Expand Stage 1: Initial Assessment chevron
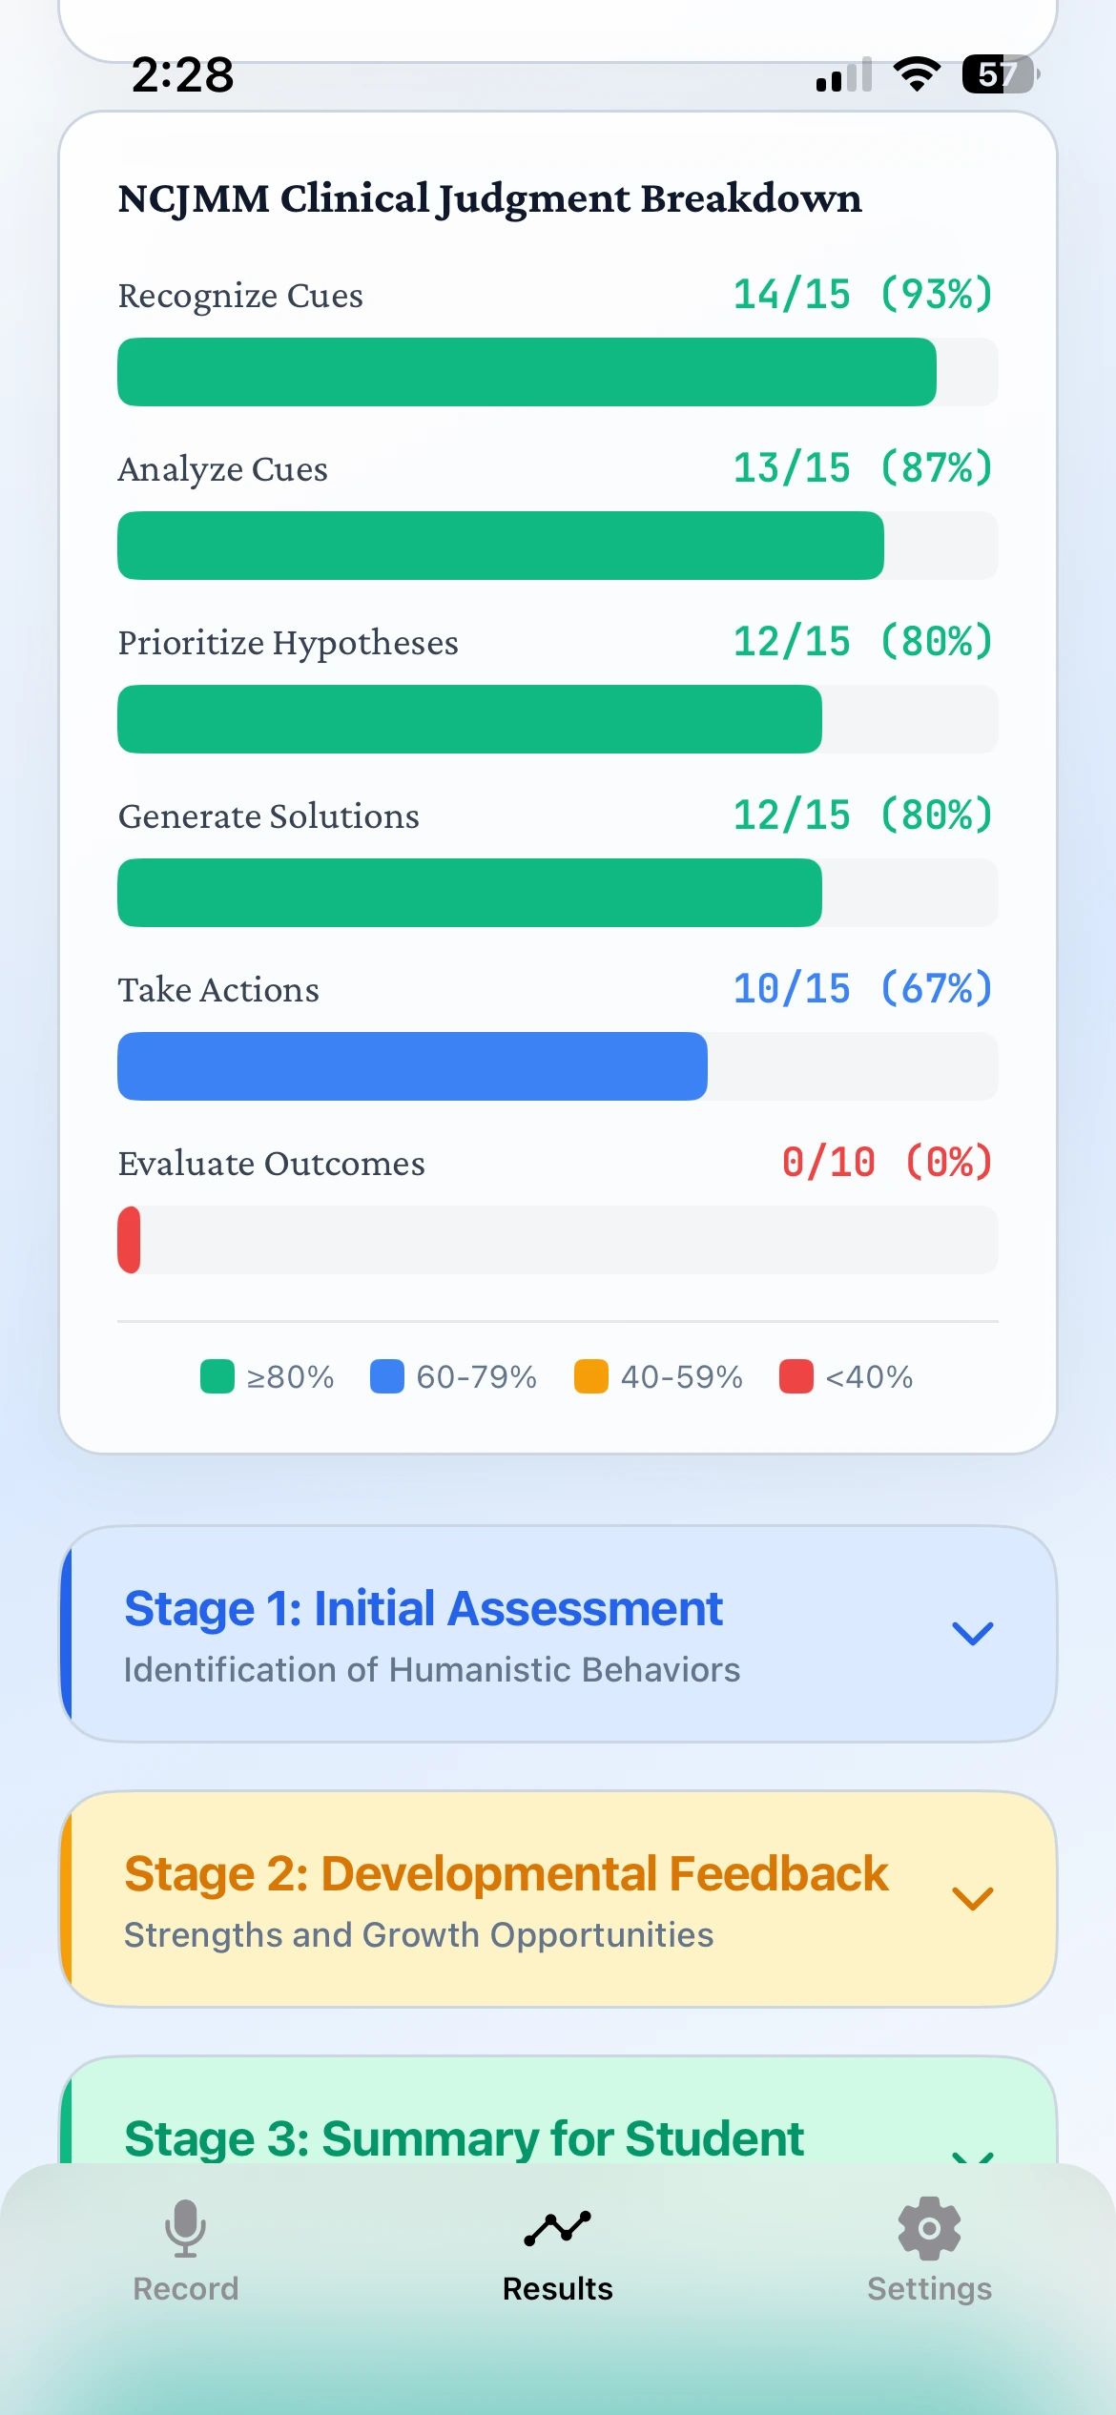Screen dimensions: 1116x2415 [x=972, y=1635]
